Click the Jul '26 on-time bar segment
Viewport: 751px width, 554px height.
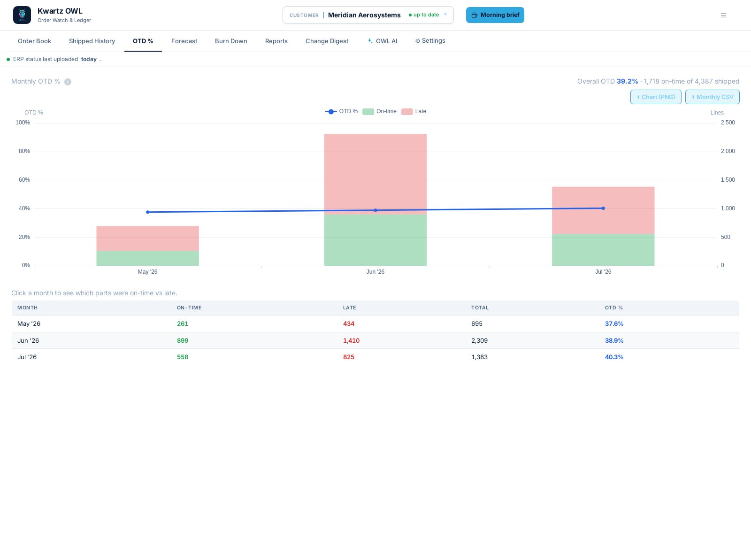click(x=603, y=250)
